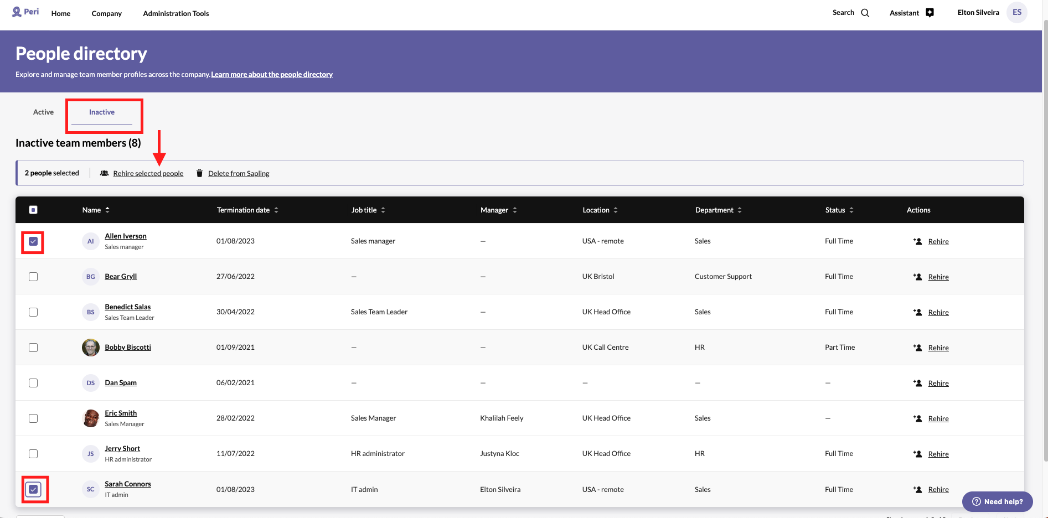Click the group icon beside Rehire selected people

(104, 173)
